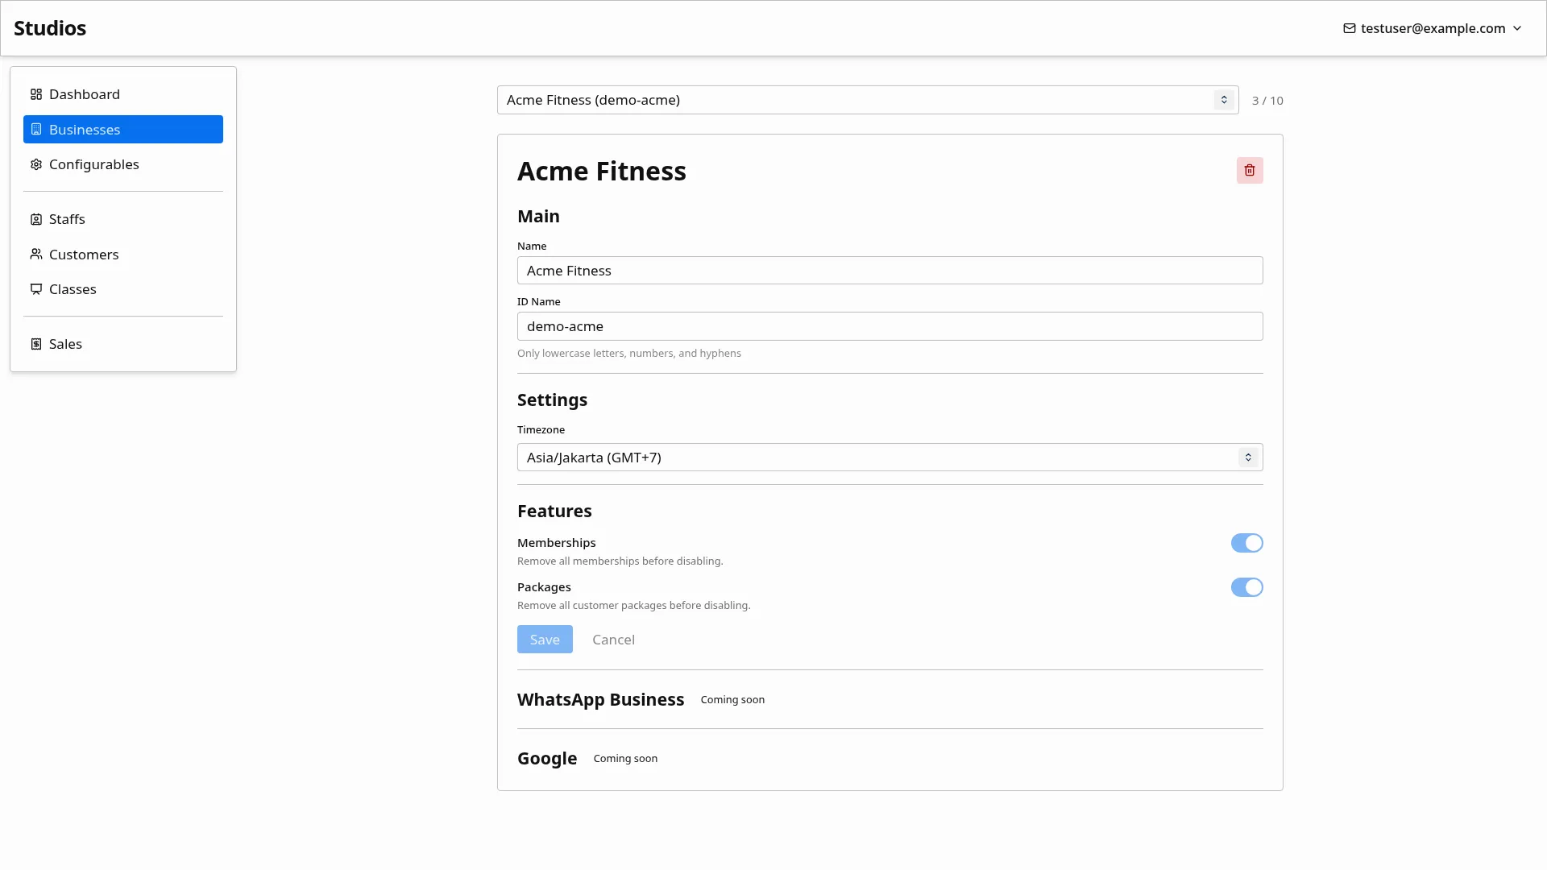The image size is (1547, 870).
Task: Navigate to Staffs section
Action: 123,219
